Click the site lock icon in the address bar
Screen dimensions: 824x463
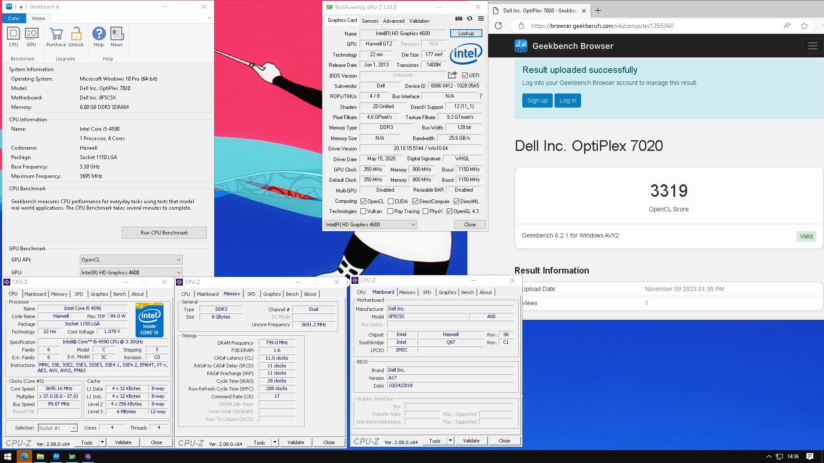[521, 26]
